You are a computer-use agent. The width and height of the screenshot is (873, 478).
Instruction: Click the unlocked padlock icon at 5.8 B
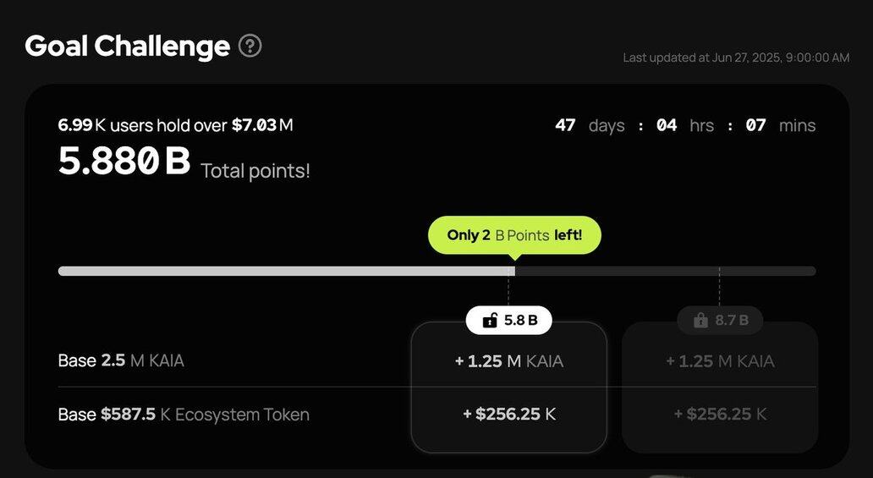coord(490,321)
